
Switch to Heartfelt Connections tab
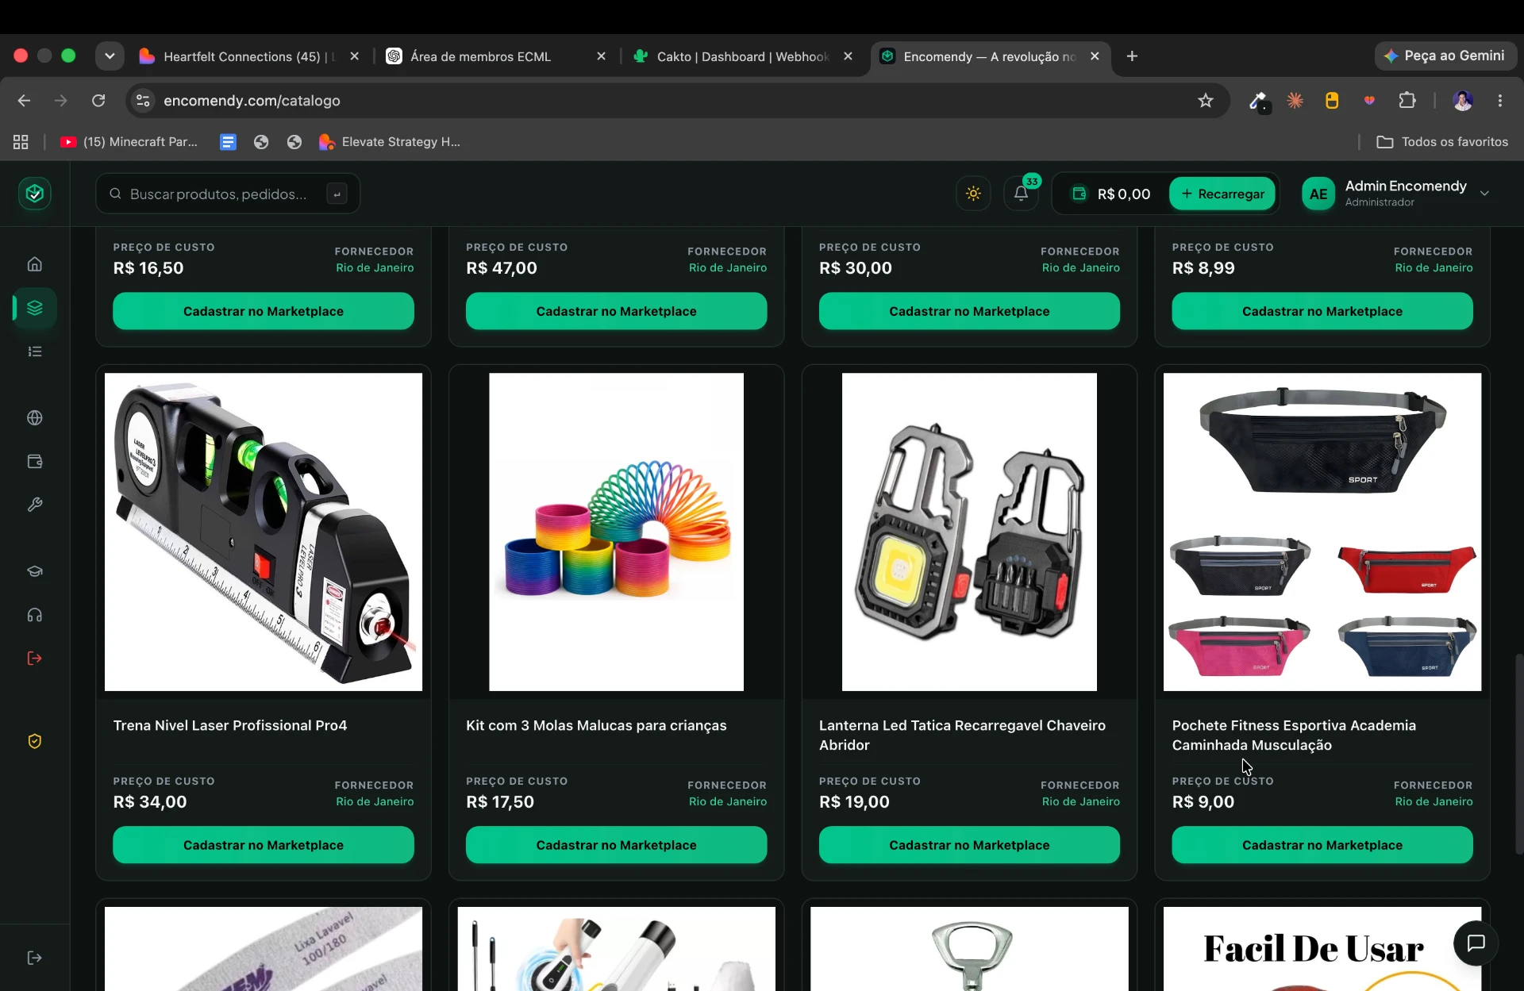249,56
